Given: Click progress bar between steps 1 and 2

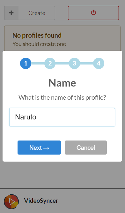Looking at the screenshot, I should (38, 63).
